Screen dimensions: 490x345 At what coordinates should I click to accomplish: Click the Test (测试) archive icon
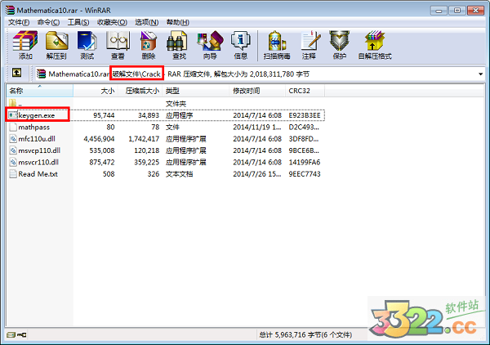87,41
